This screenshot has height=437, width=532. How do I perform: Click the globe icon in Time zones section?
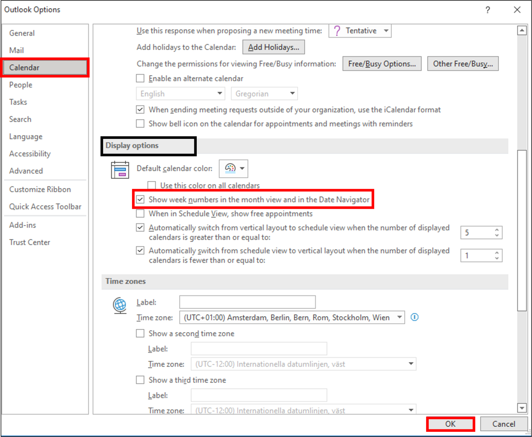119,306
